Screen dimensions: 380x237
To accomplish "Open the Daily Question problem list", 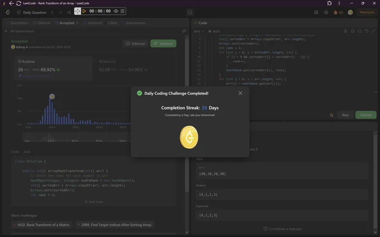I will coord(32,12).
